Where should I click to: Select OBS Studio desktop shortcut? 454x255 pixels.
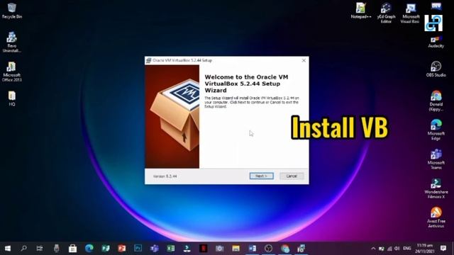(436, 69)
